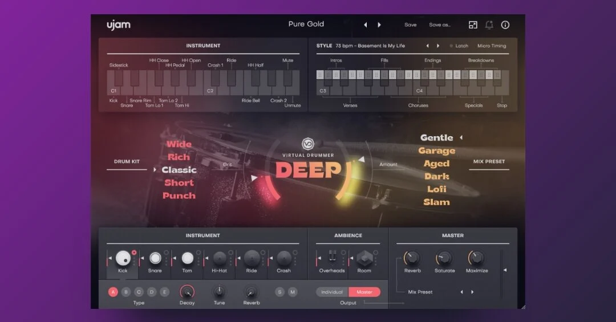Select the Ride cymbal icon

tap(252, 258)
